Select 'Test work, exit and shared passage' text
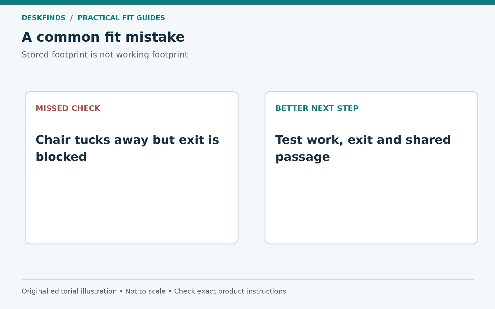 point(363,148)
